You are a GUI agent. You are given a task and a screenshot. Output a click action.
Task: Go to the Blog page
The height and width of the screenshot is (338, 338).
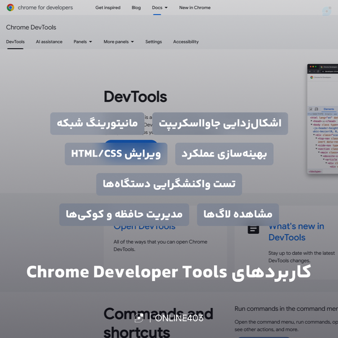point(136,7)
